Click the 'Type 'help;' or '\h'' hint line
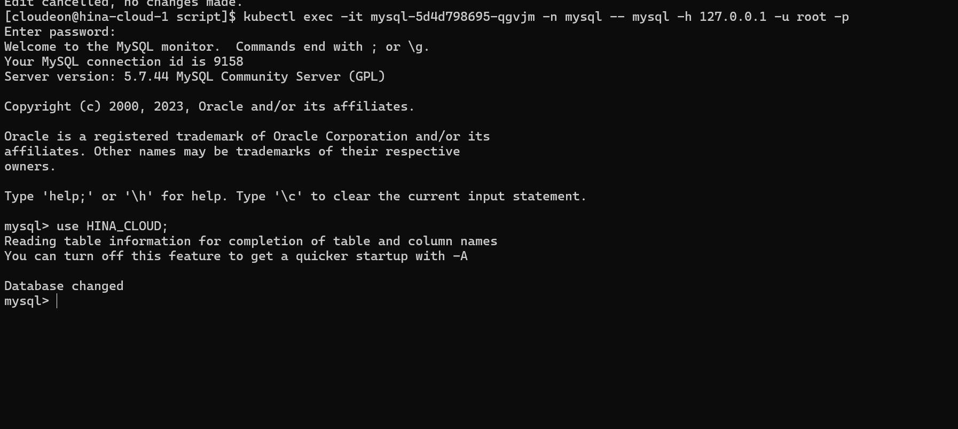This screenshot has height=429, width=958. tap(295, 197)
